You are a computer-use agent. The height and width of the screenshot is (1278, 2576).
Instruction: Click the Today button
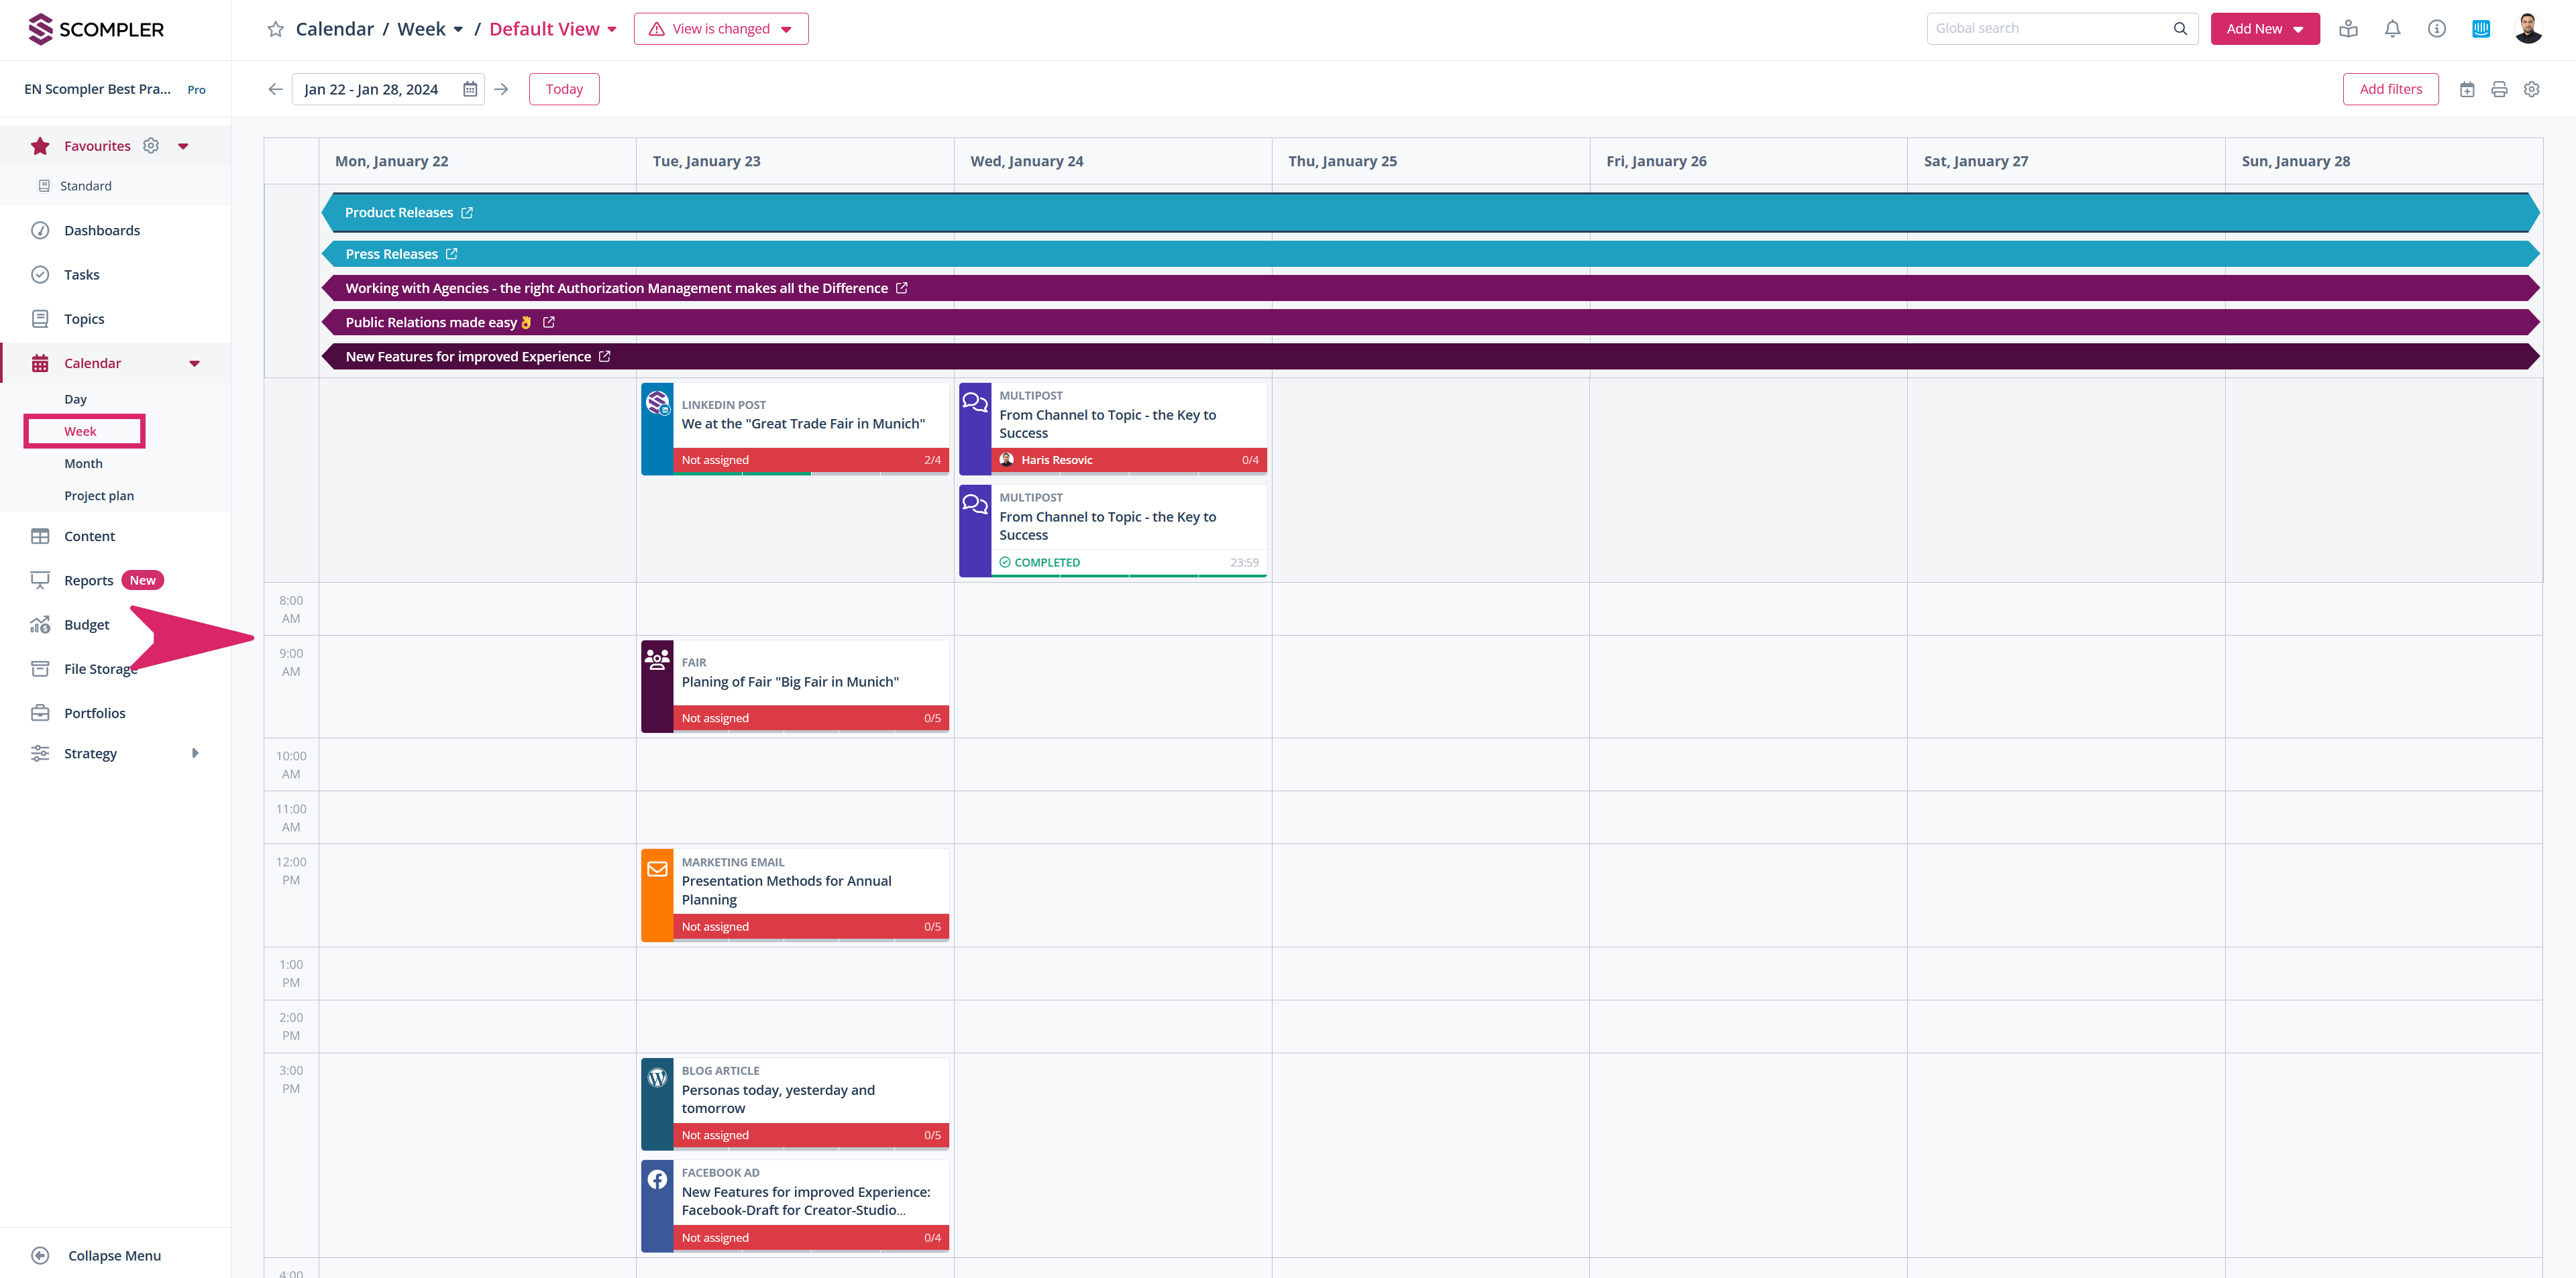point(564,89)
